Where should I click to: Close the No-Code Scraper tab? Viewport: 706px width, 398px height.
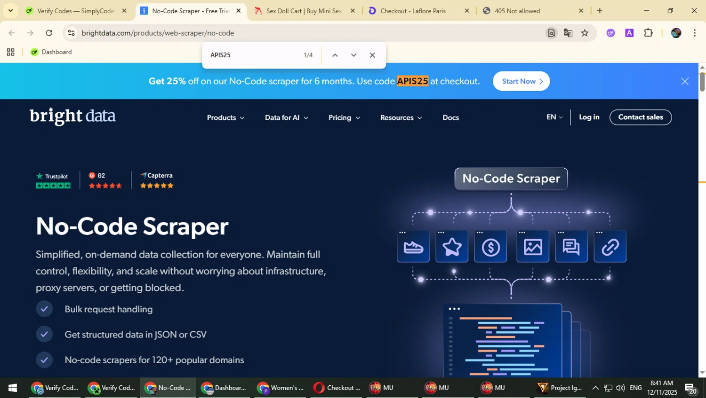[239, 11]
